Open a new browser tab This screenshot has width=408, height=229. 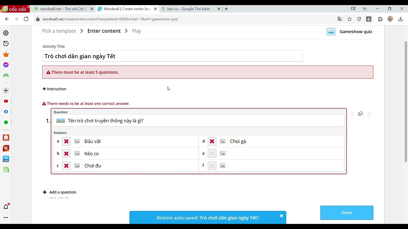coord(226,9)
